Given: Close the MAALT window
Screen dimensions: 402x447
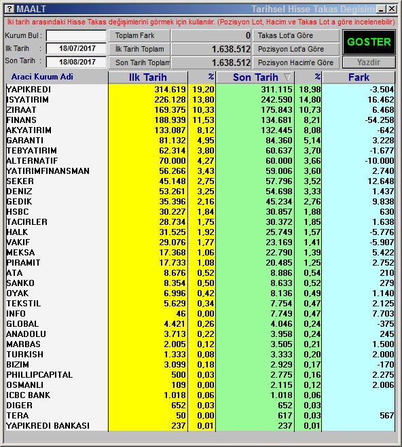Looking at the screenshot, I should click(x=392, y=9).
